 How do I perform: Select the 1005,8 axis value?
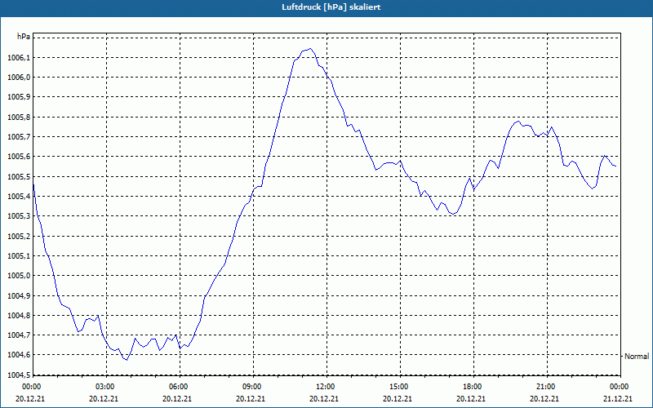point(19,117)
